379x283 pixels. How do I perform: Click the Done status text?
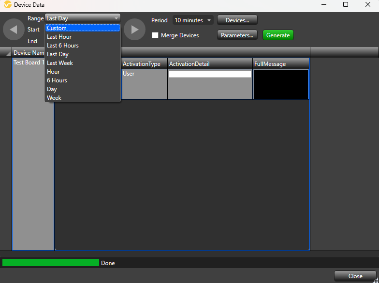point(108,263)
